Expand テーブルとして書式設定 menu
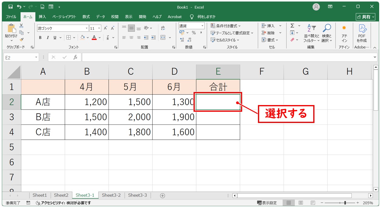This screenshot has height=208, width=381. [232, 33]
